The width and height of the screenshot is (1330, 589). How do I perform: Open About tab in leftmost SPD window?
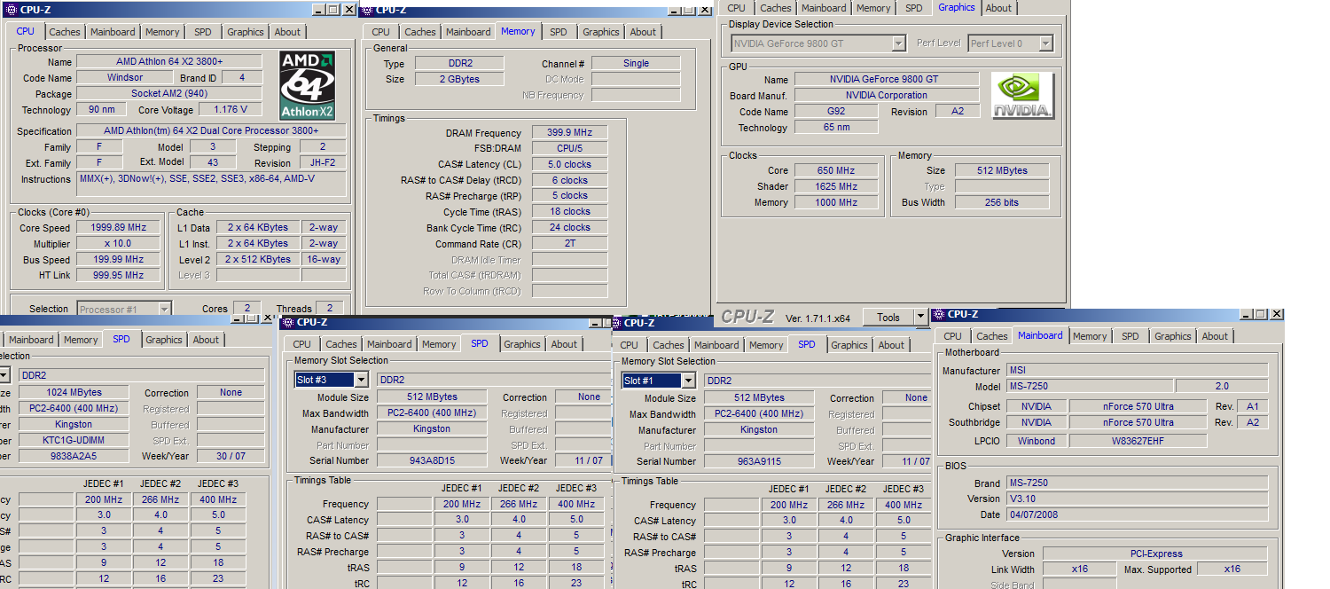[206, 340]
